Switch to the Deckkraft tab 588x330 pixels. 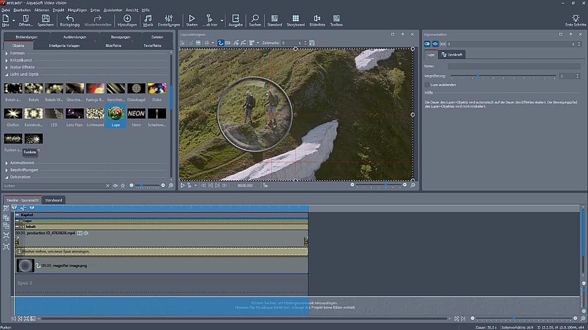point(452,55)
